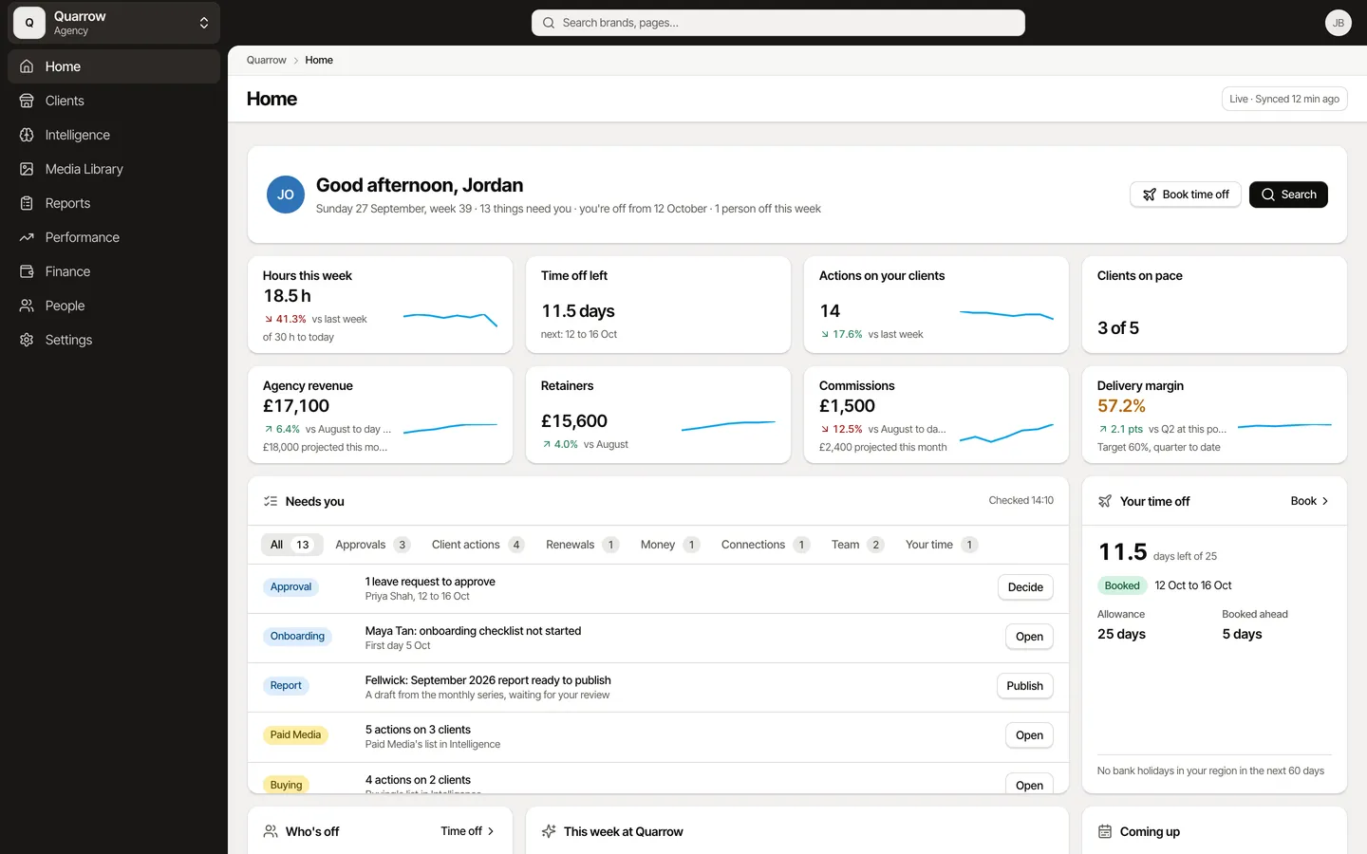Click the People sidebar icon
This screenshot has width=1367, height=854.
coord(27,306)
